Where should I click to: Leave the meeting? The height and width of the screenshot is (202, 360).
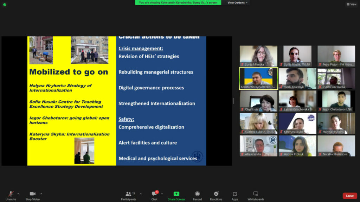pos(349,196)
